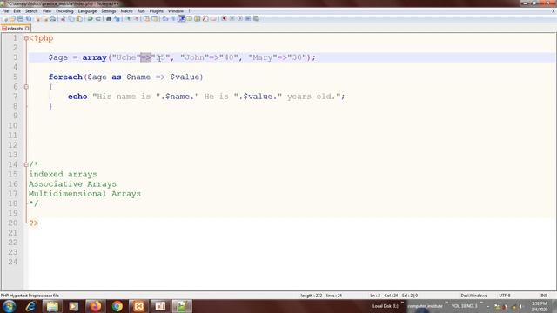Click the Redo toolbar icon
The width and height of the screenshot is (557, 313).
tap(98, 18)
